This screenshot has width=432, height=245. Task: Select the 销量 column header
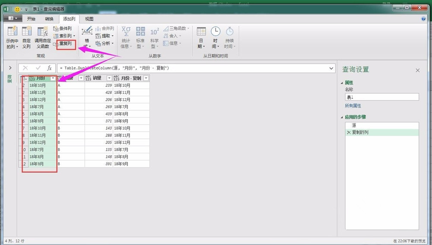(x=98, y=78)
